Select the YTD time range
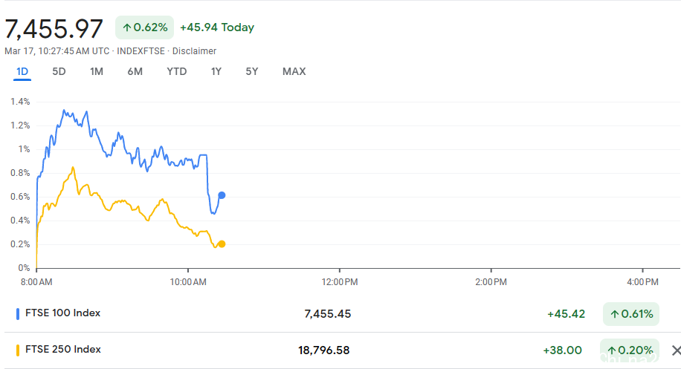The image size is (681, 369). pyautogui.click(x=177, y=71)
